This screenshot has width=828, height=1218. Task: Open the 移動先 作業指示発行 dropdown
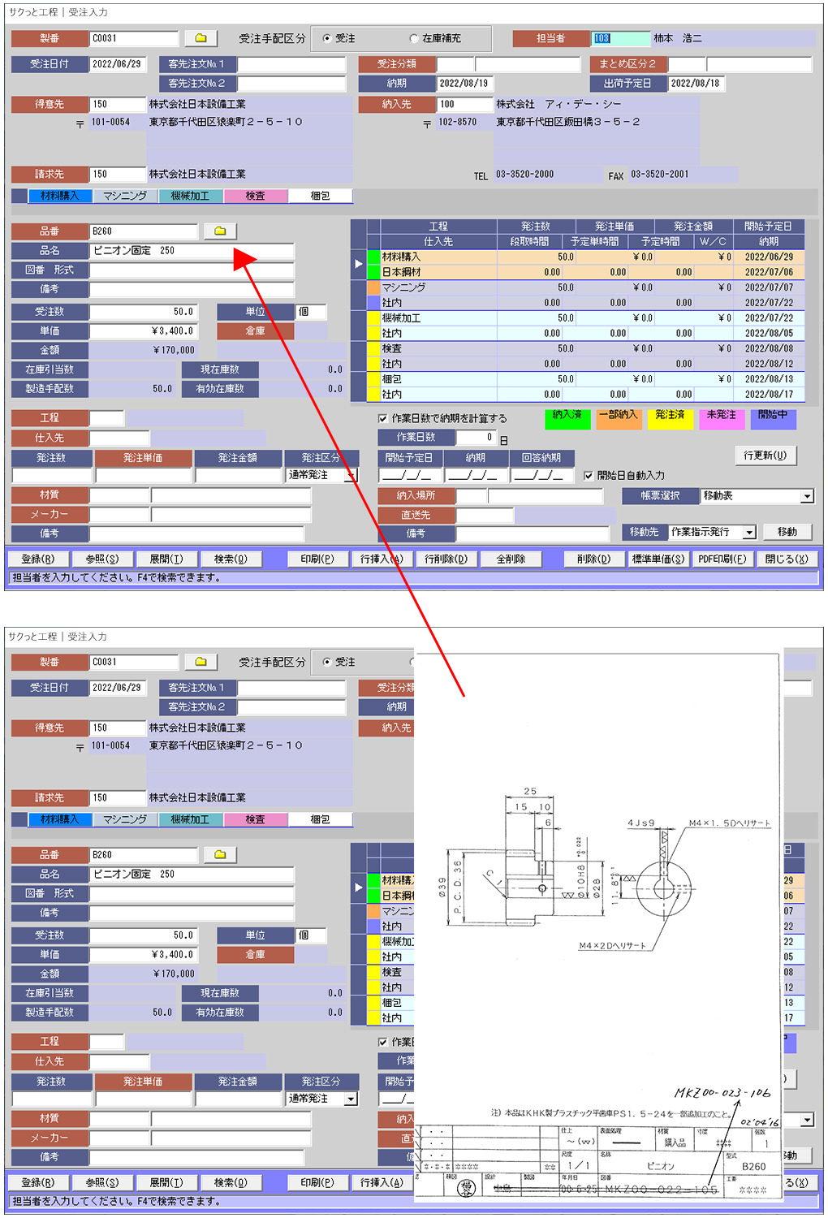(749, 533)
